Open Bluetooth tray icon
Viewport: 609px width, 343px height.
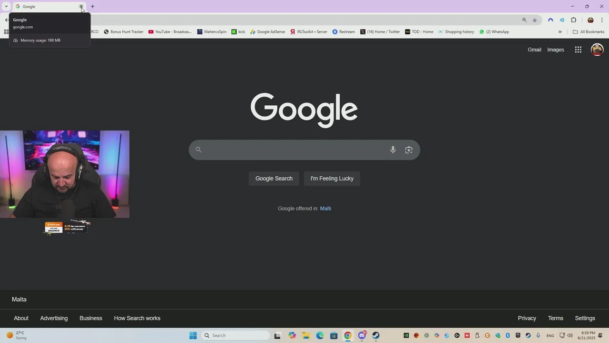508,335
